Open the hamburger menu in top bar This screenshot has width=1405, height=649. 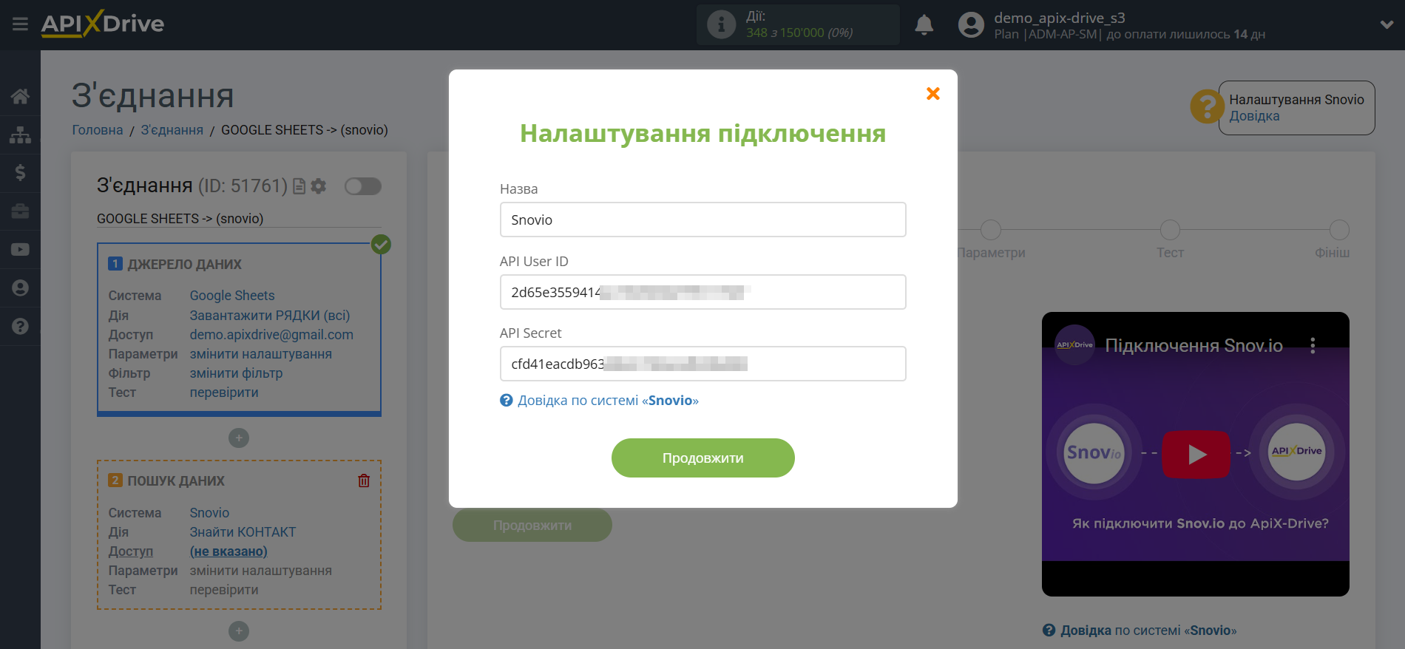tap(20, 24)
